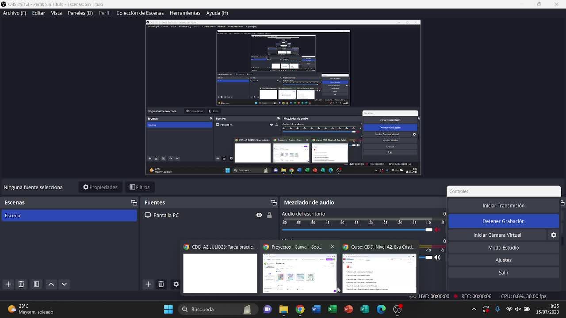566x318 pixels.
Task: Launch Word from the taskbar
Action: click(316, 309)
